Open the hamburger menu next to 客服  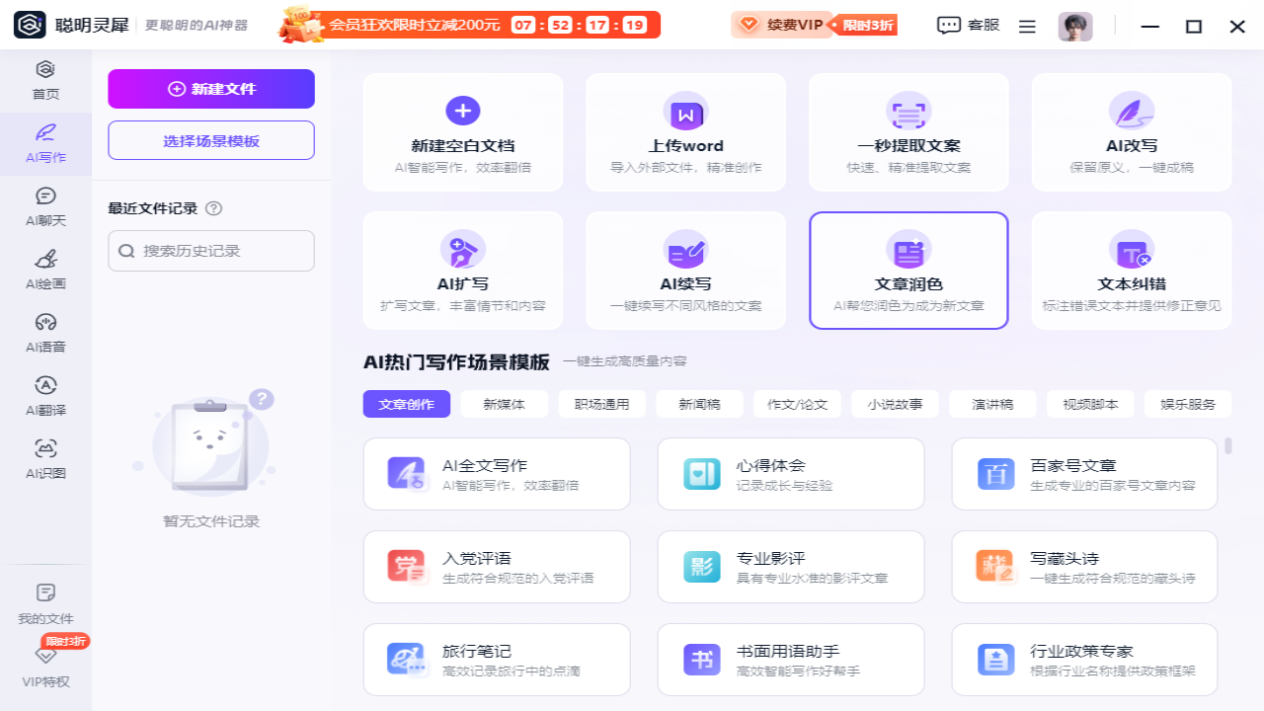click(1027, 27)
